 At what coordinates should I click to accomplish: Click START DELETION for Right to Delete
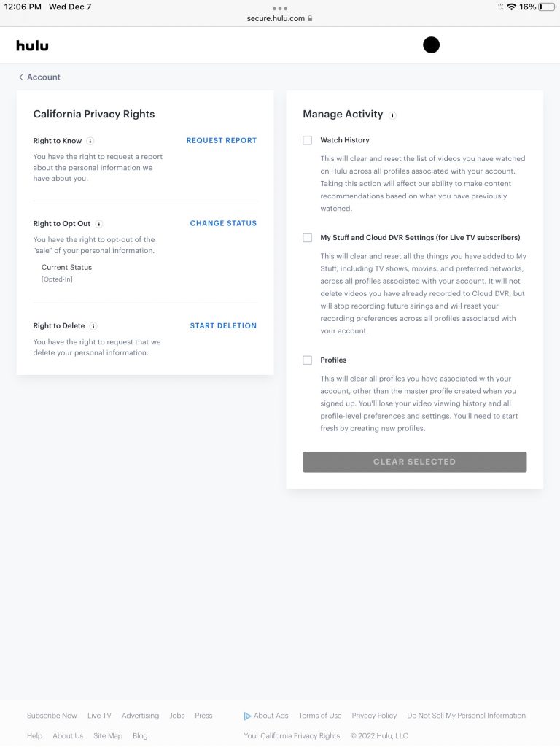[x=223, y=325]
